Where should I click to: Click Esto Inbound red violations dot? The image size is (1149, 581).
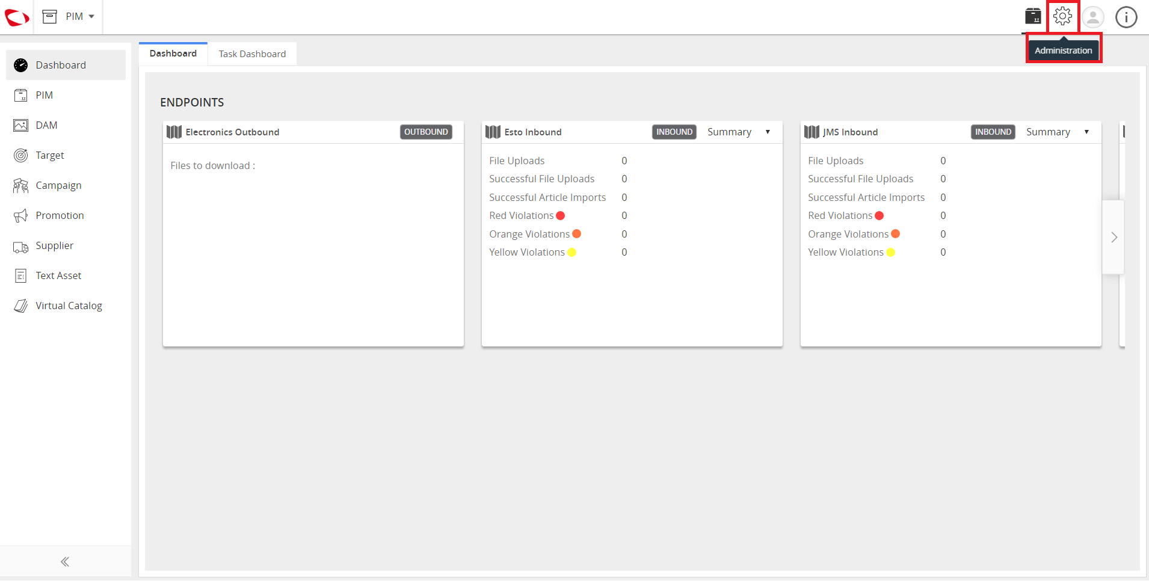coord(561,215)
